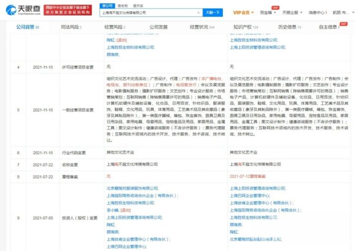
Task: Open 北京最陶然服装服饰有限公司 in row 9 after-change column
Action: click(x=256, y=239)
